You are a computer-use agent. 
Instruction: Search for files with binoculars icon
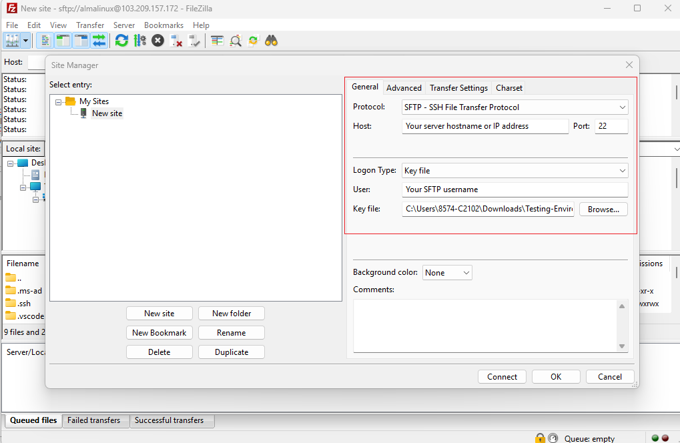pos(271,41)
